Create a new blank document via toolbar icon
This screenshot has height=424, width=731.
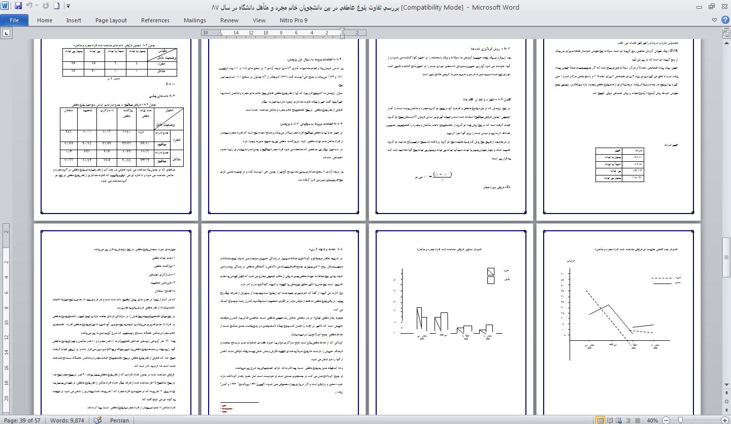tap(56, 7)
